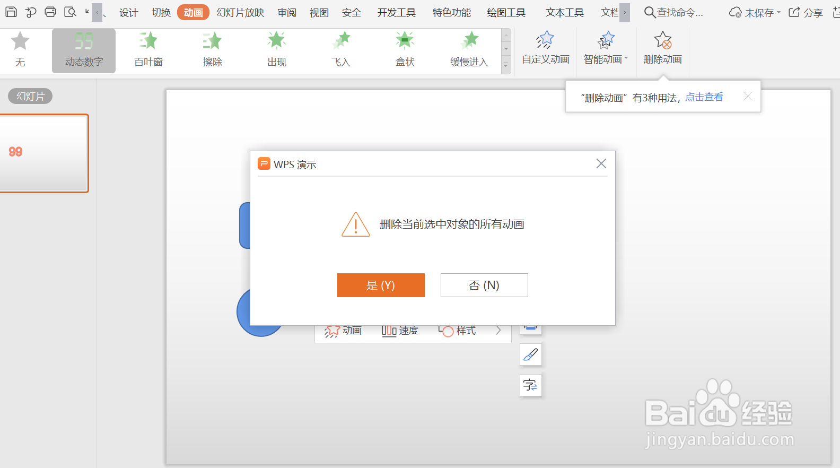Image resolution: width=840 pixels, height=468 pixels.
Task: Click the brush format painter floating icon
Action: click(x=531, y=354)
